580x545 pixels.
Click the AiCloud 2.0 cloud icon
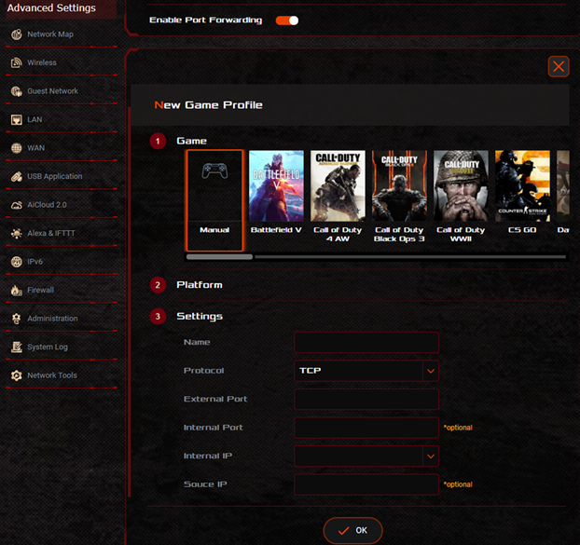click(x=16, y=205)
